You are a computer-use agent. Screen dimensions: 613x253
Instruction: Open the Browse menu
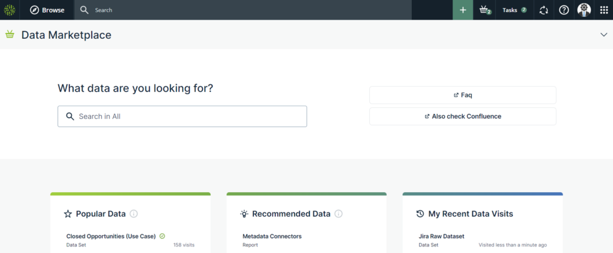coord(47,10)
